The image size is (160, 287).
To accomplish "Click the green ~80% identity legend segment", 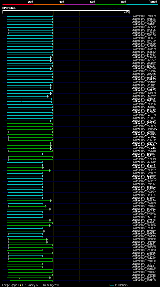I will tap(111, 5).
